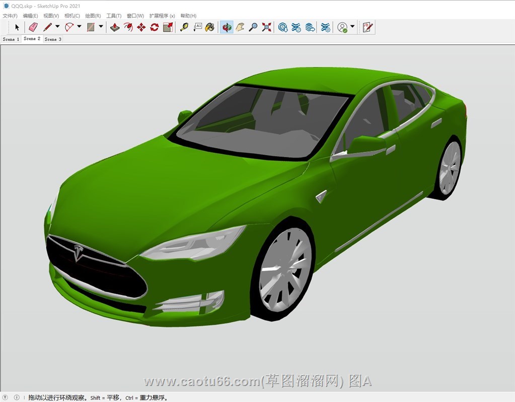Choose the Scale tool
515x402 pixels.
(168, 27)
